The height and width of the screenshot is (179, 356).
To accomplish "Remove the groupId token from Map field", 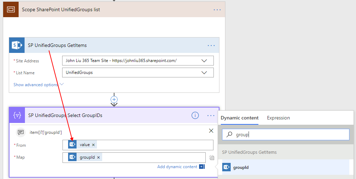I will (98, 158).
